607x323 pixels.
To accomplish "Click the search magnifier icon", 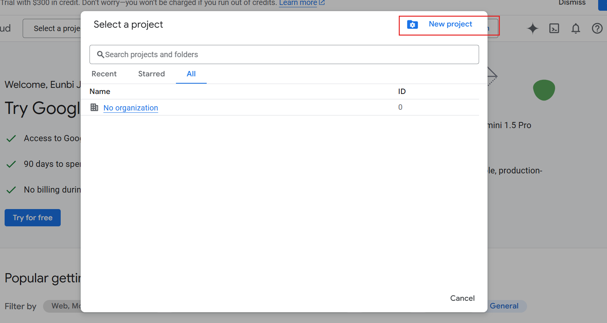I will 101,54.
